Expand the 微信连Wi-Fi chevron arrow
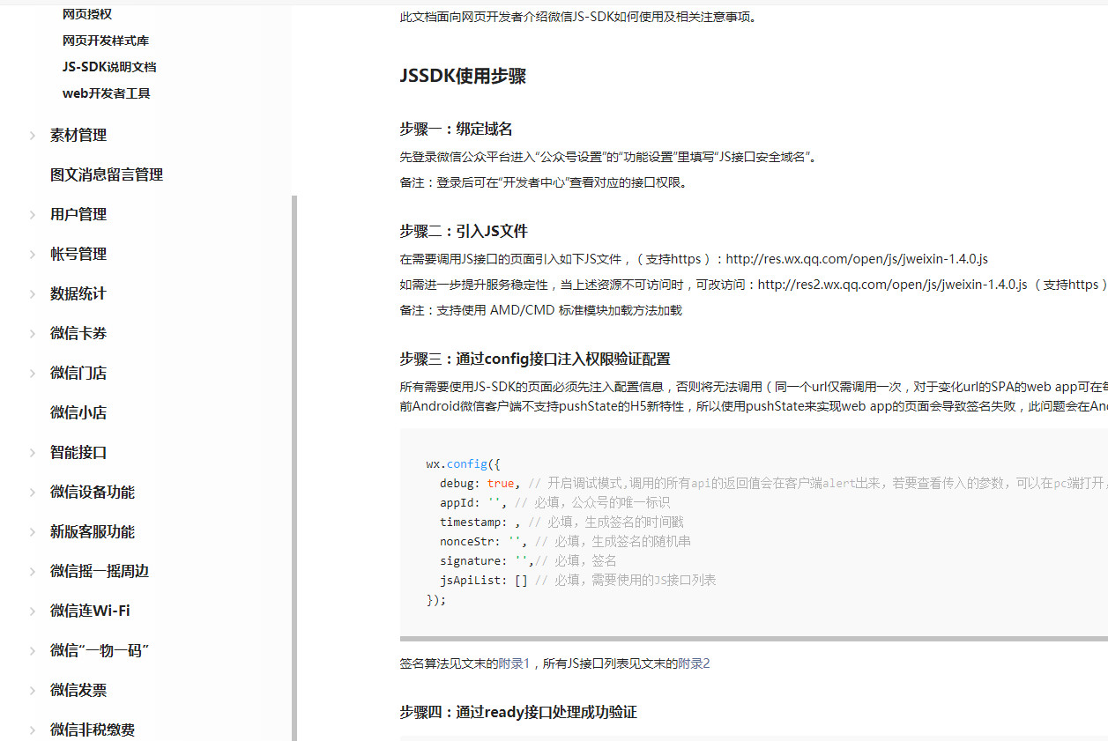Viewport: 1108px width, 741px height. click(33, 611)
